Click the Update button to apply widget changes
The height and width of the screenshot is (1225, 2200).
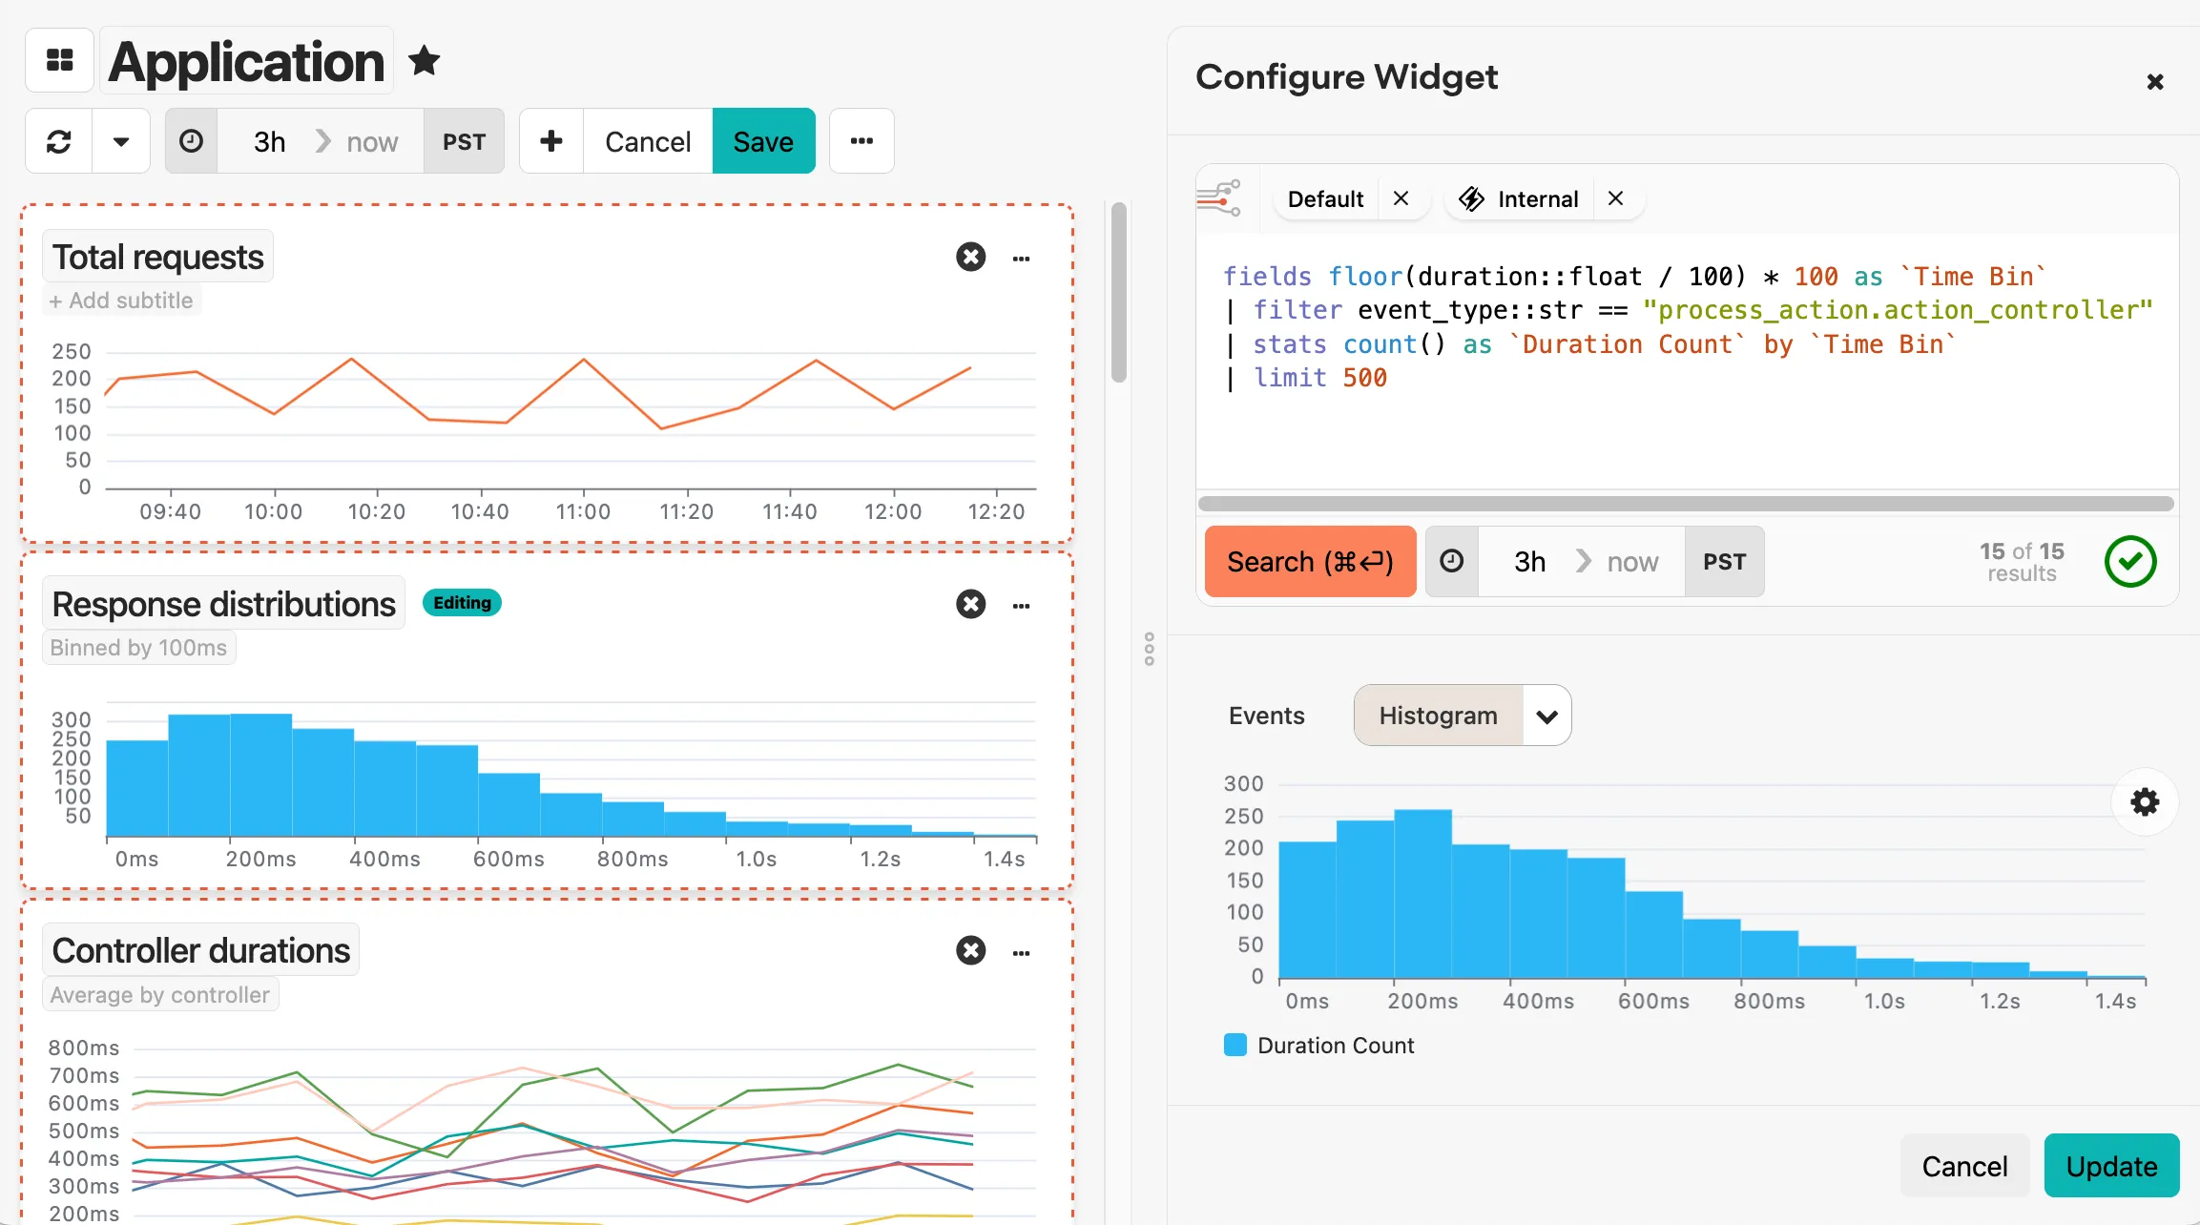tap(2111, 1166)
